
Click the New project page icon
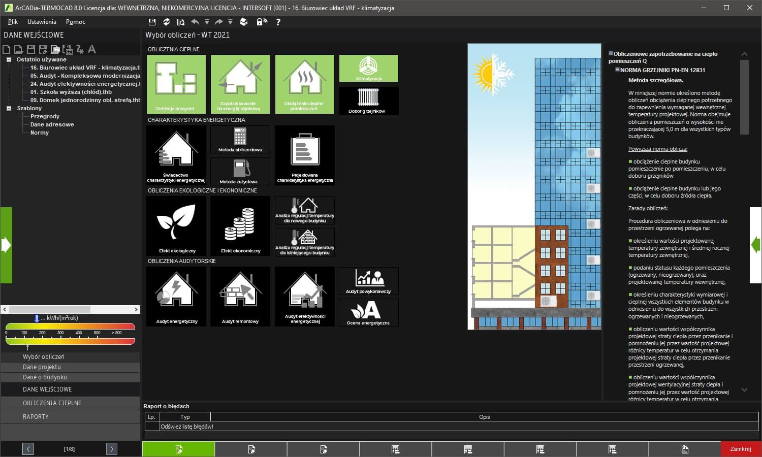(7, 49)
